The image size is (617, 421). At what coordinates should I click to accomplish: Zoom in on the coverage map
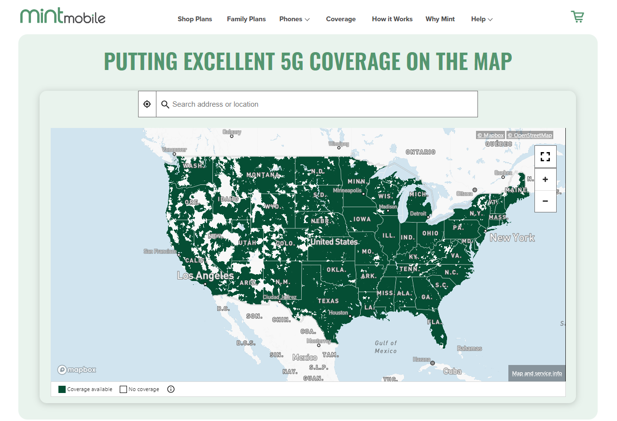(x=545, y=179)
